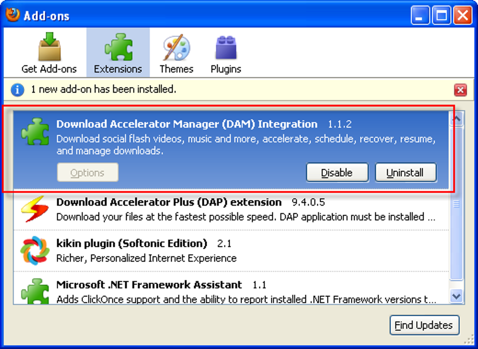Click the Firefox logo in title bar
478x349 pixels.
click(x=13, y=15)
